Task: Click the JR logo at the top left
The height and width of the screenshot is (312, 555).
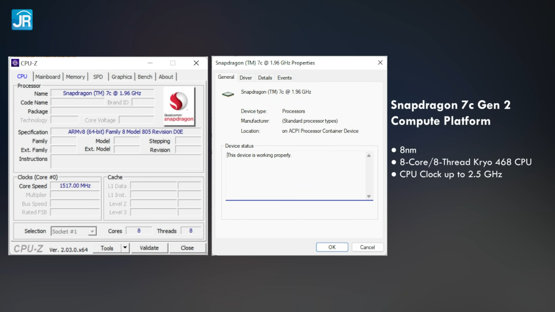Action: (22, 19)
